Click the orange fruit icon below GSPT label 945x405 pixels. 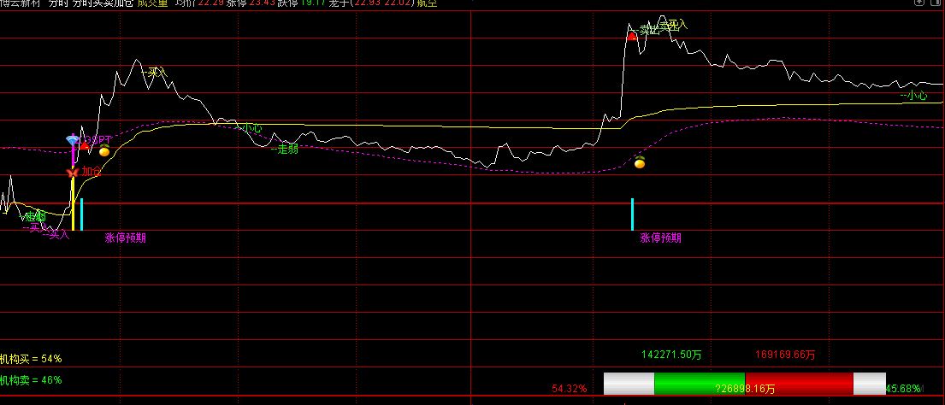click(x=104, y=150)
